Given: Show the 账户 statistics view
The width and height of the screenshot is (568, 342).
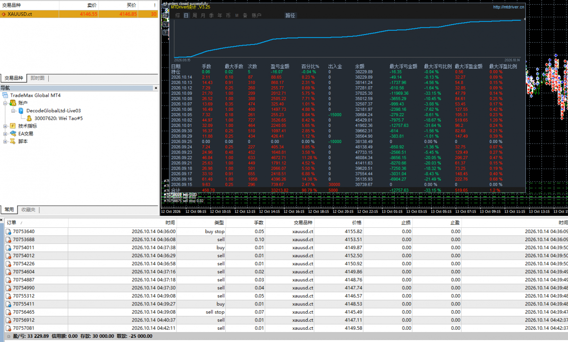Looking at the screenshot, I should (256, 16).
